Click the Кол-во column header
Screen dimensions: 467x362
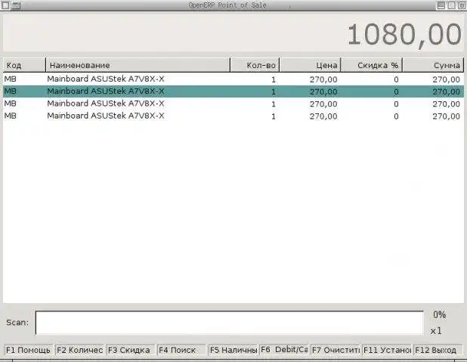(x=255, y=65)
